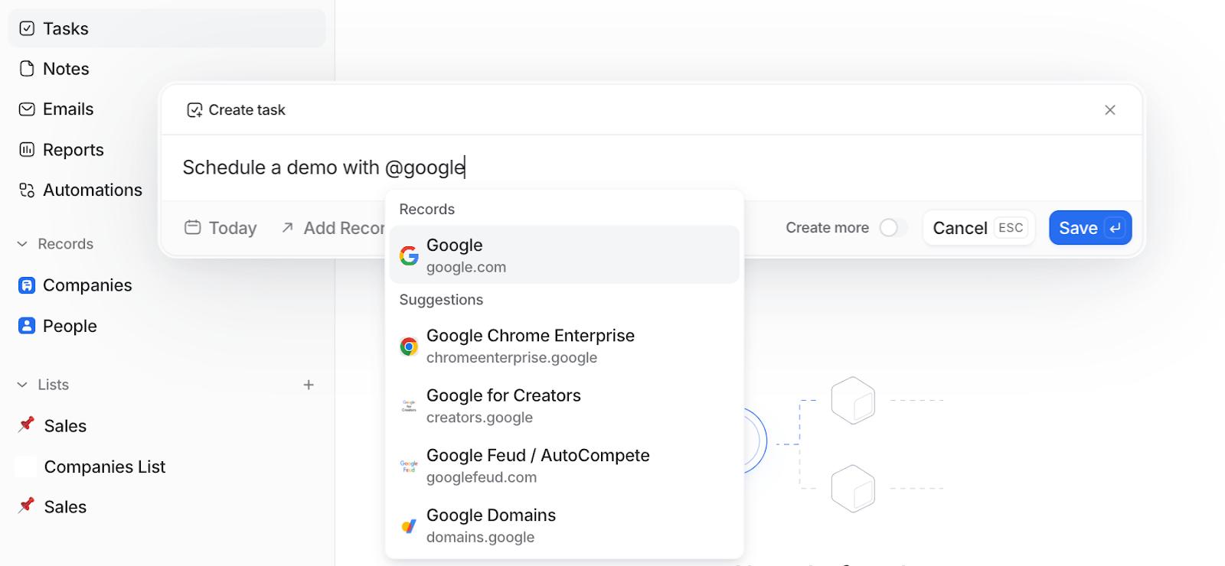
Task: Open the Companies List item
Action: point(105,467)
